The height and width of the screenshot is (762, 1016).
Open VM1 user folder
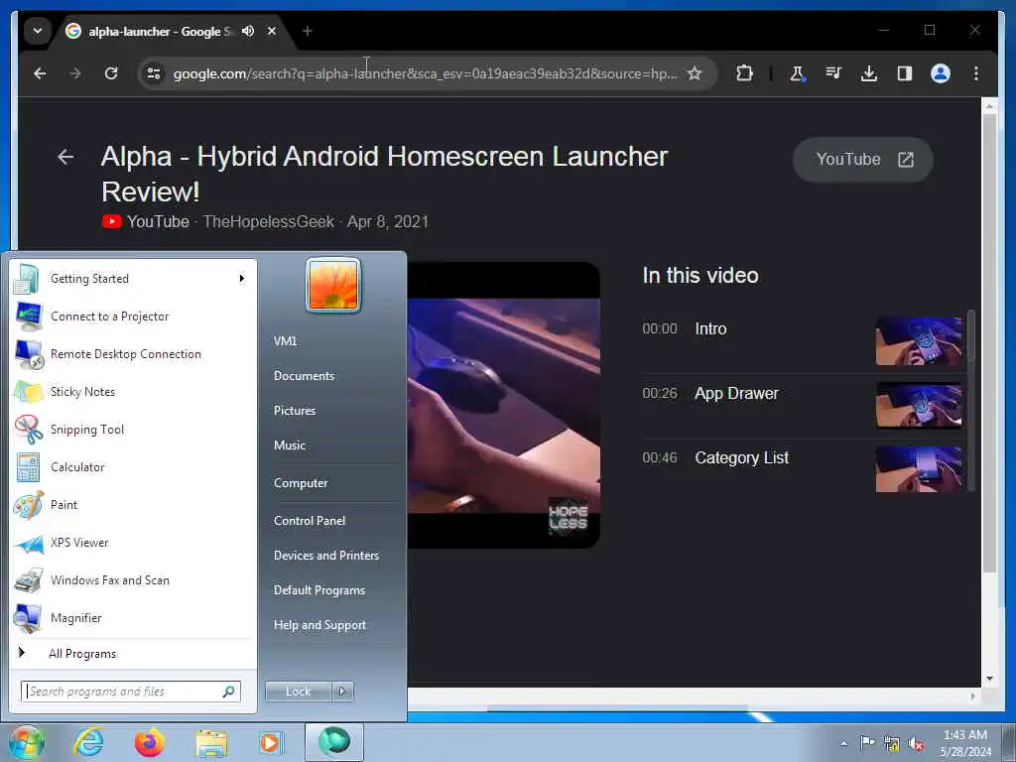click(x=285, y=341)
